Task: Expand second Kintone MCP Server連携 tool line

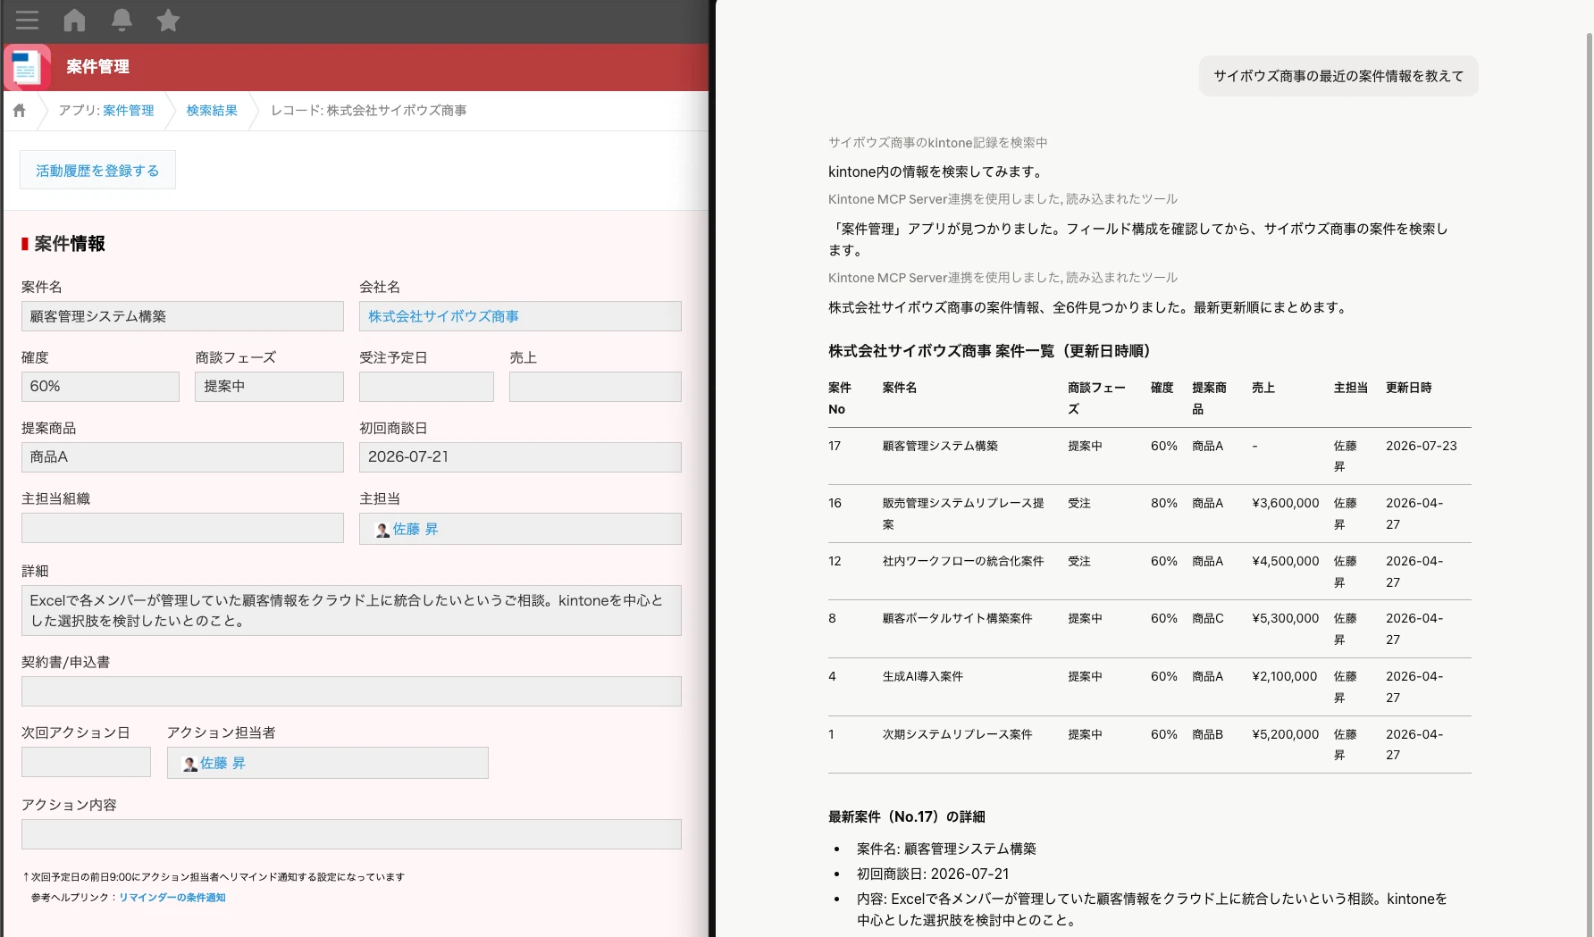Action: point(1003,278)
